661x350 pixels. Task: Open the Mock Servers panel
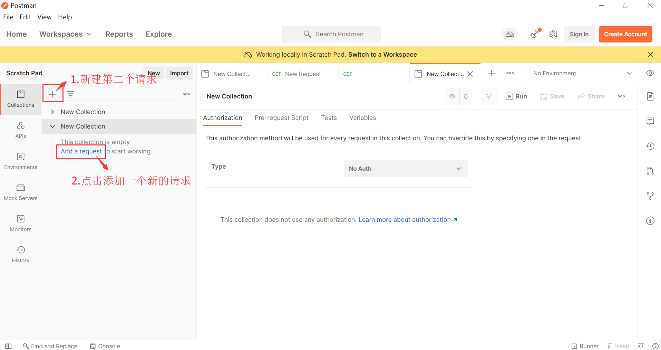point(20,192)
